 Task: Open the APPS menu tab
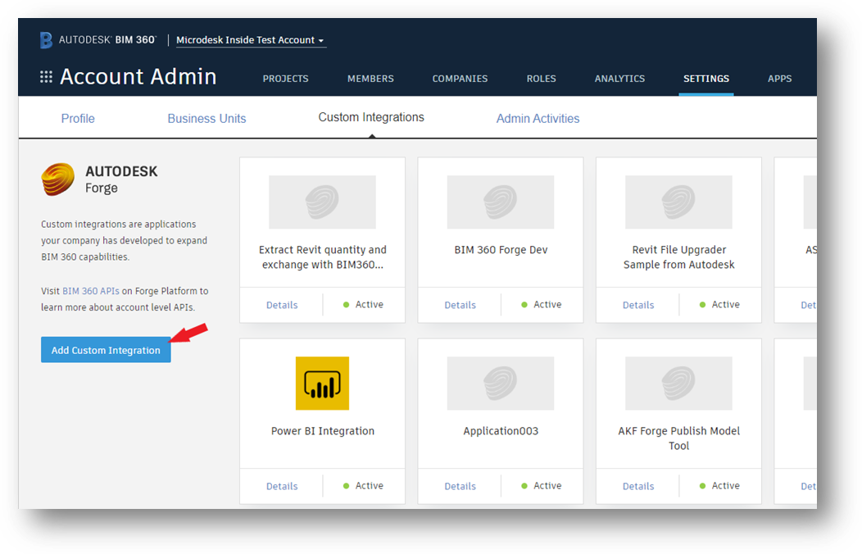tap(779, 79)
